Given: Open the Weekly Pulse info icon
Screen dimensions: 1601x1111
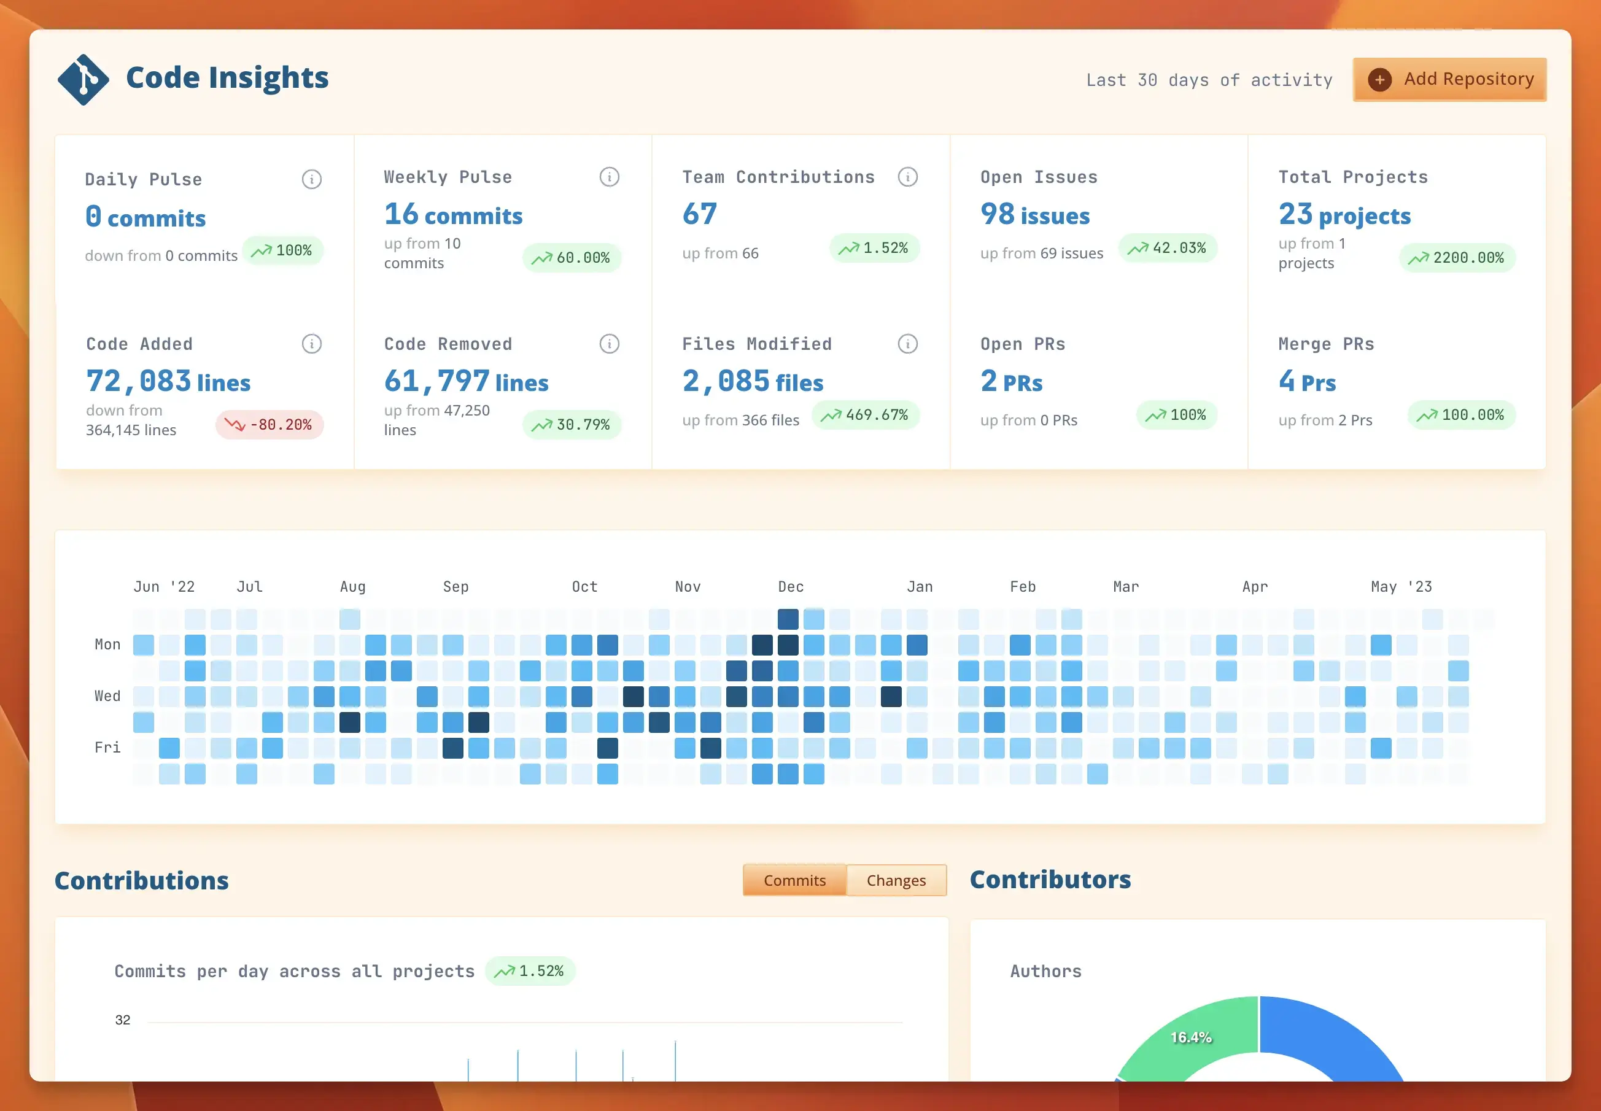Looking at the screenshot, I should coord(609,177).
